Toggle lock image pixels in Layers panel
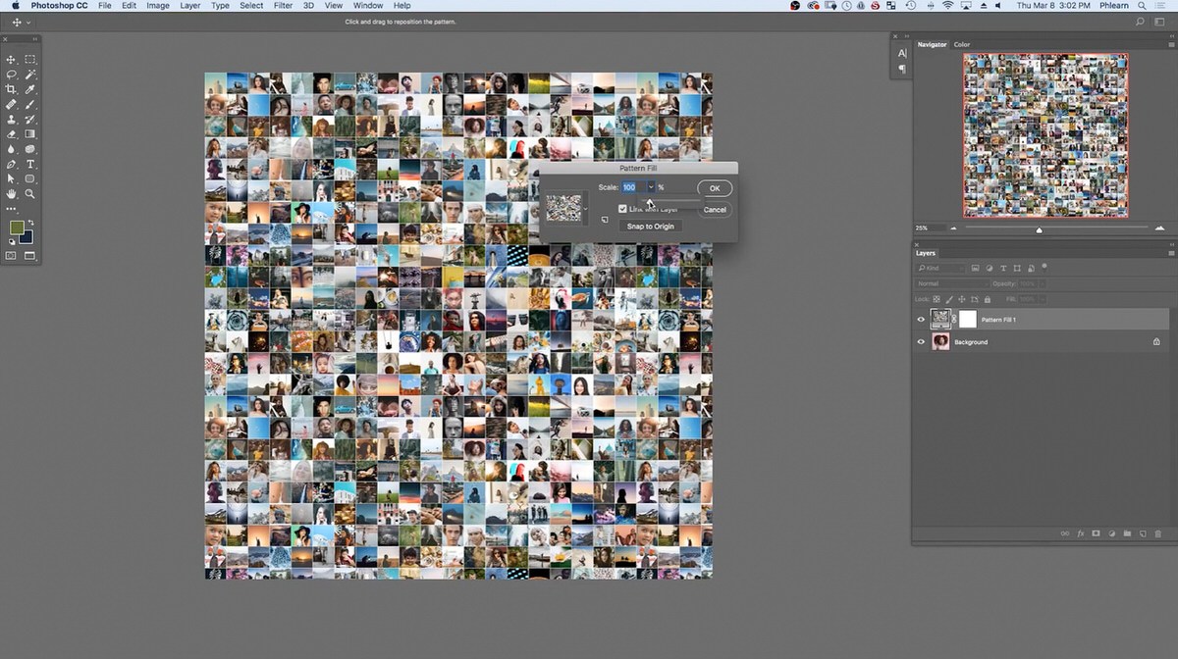This screenshot has height=659, width=1178. click(x=948, y=298)
